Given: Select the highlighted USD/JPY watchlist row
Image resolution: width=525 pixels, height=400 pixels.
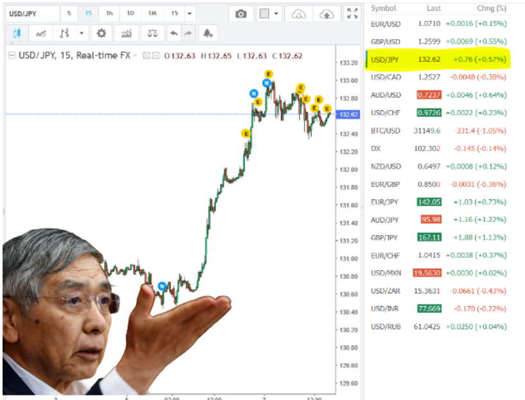Looking at the screenshot, I should [x=438, y=59].
